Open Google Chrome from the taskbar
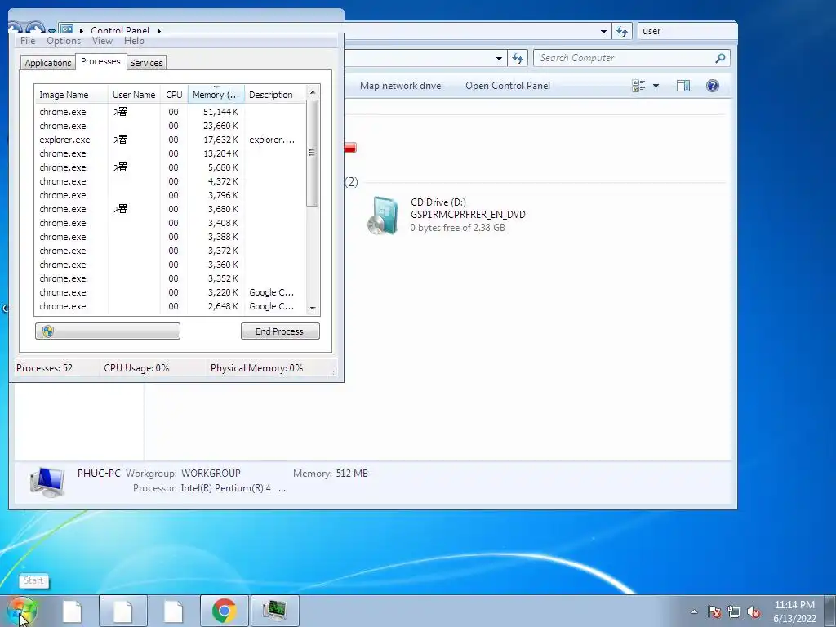Screen dimensions: 836x627 (225, 611)
